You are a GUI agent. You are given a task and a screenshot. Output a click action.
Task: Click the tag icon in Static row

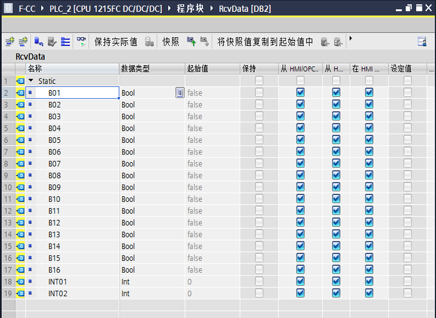pos(21,81)
